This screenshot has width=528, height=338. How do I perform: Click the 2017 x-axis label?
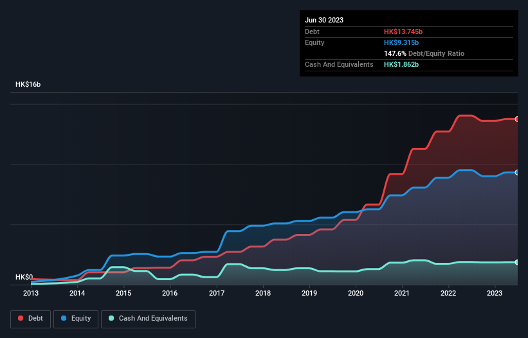coord(217,293)
